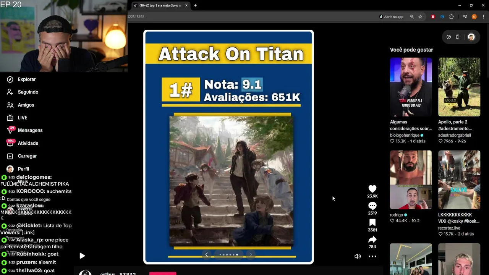Open the Explorar compass icon

tap(10, 79)
